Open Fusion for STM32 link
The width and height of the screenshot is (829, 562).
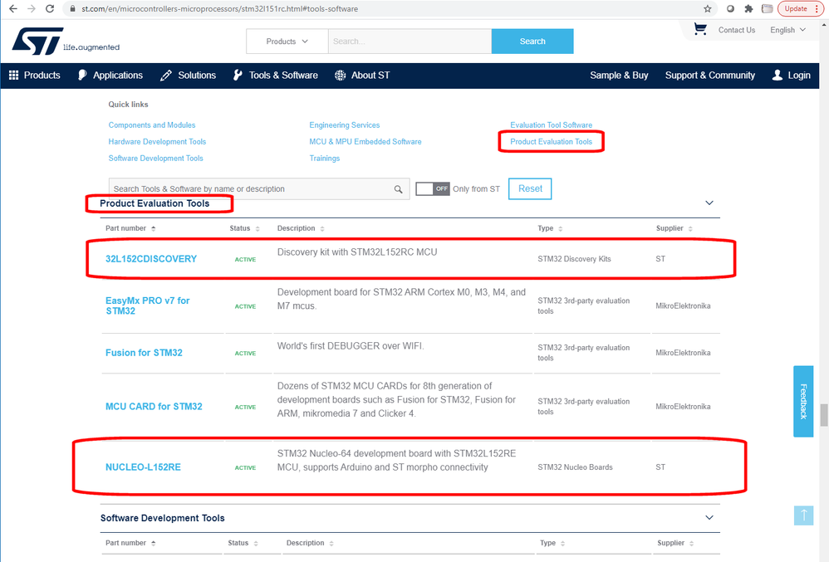tap(144, 353)
